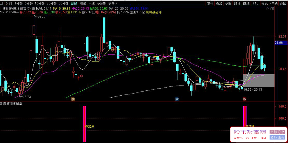Add stock with +自选
This screenshot has height=143, width=288.
(x=274, y=3)
